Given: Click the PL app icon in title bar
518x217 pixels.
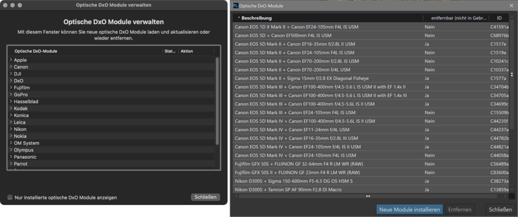Looking at the screenshot, I should (235, 6).
